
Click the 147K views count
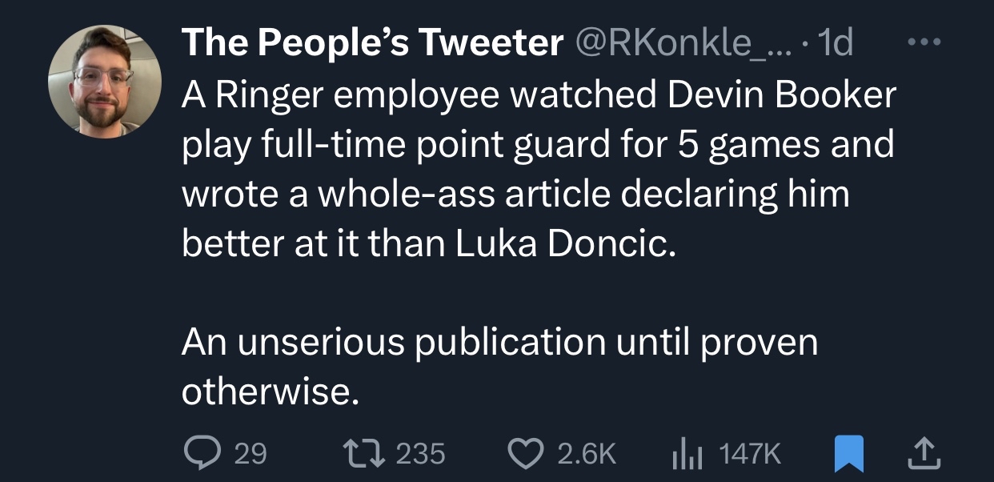(x=750, y=454)
